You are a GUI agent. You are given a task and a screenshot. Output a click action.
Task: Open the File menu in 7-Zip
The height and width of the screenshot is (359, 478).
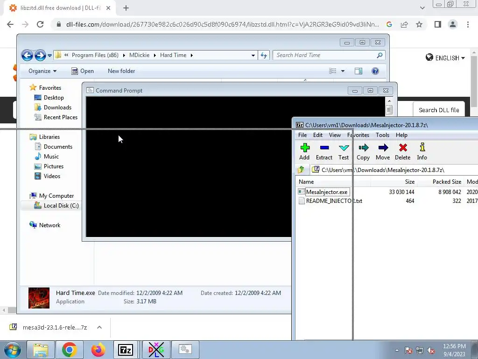(302, 135)
